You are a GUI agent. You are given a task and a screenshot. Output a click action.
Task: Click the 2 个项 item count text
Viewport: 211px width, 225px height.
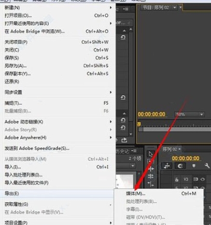[x=135, y=158]
